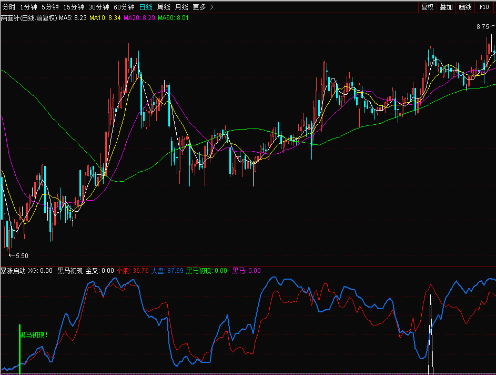The height and width of the screenshot is (375, 496).
Task: Switch to the 月线 monthly chart tab
Action: click(x=181, y=7)
